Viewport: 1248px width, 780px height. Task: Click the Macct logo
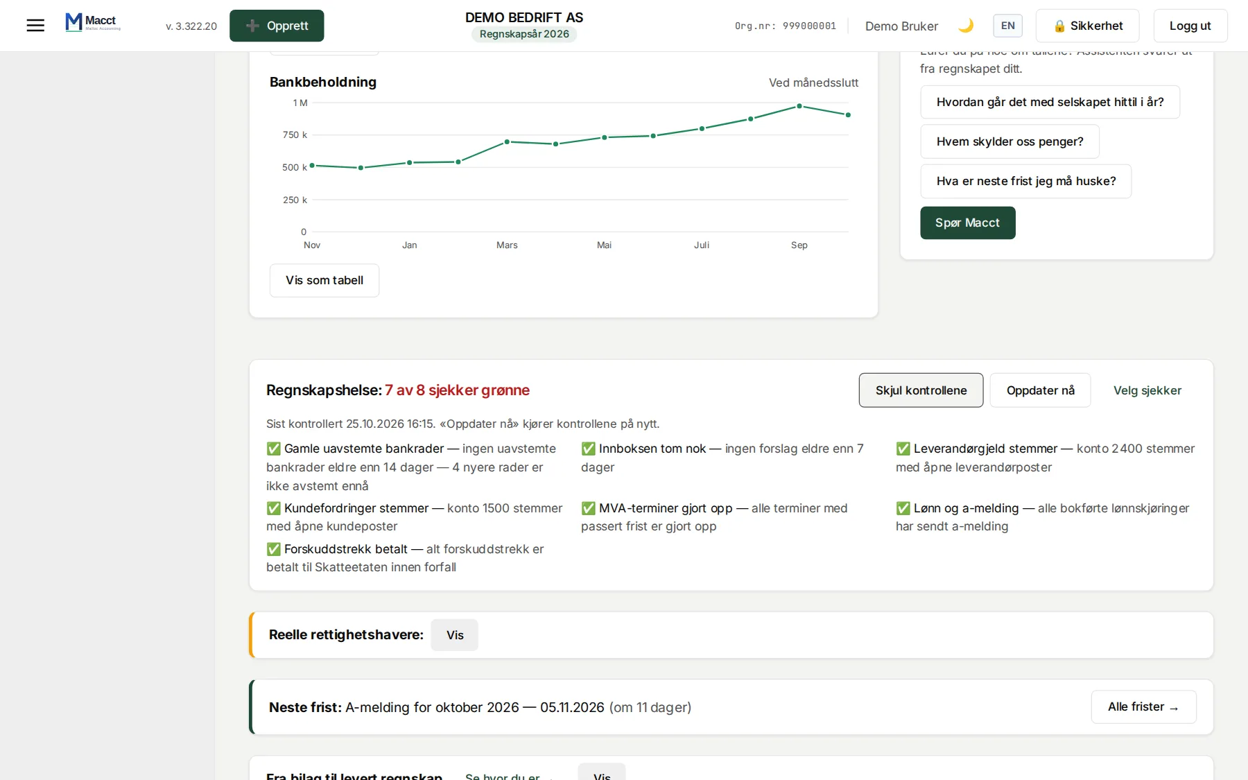click(93, 22)
